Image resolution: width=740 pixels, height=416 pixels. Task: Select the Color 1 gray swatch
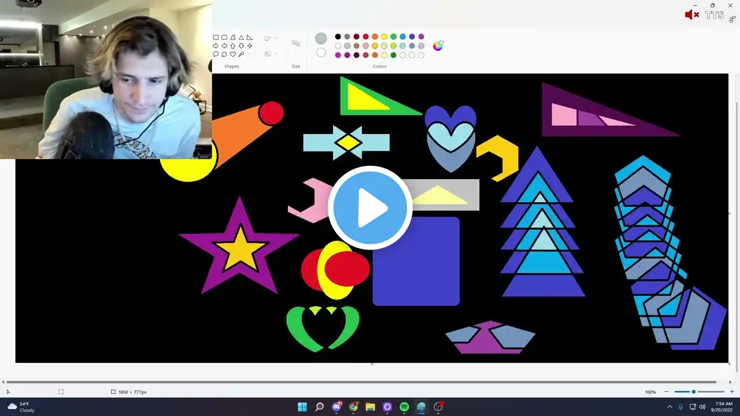321,39
